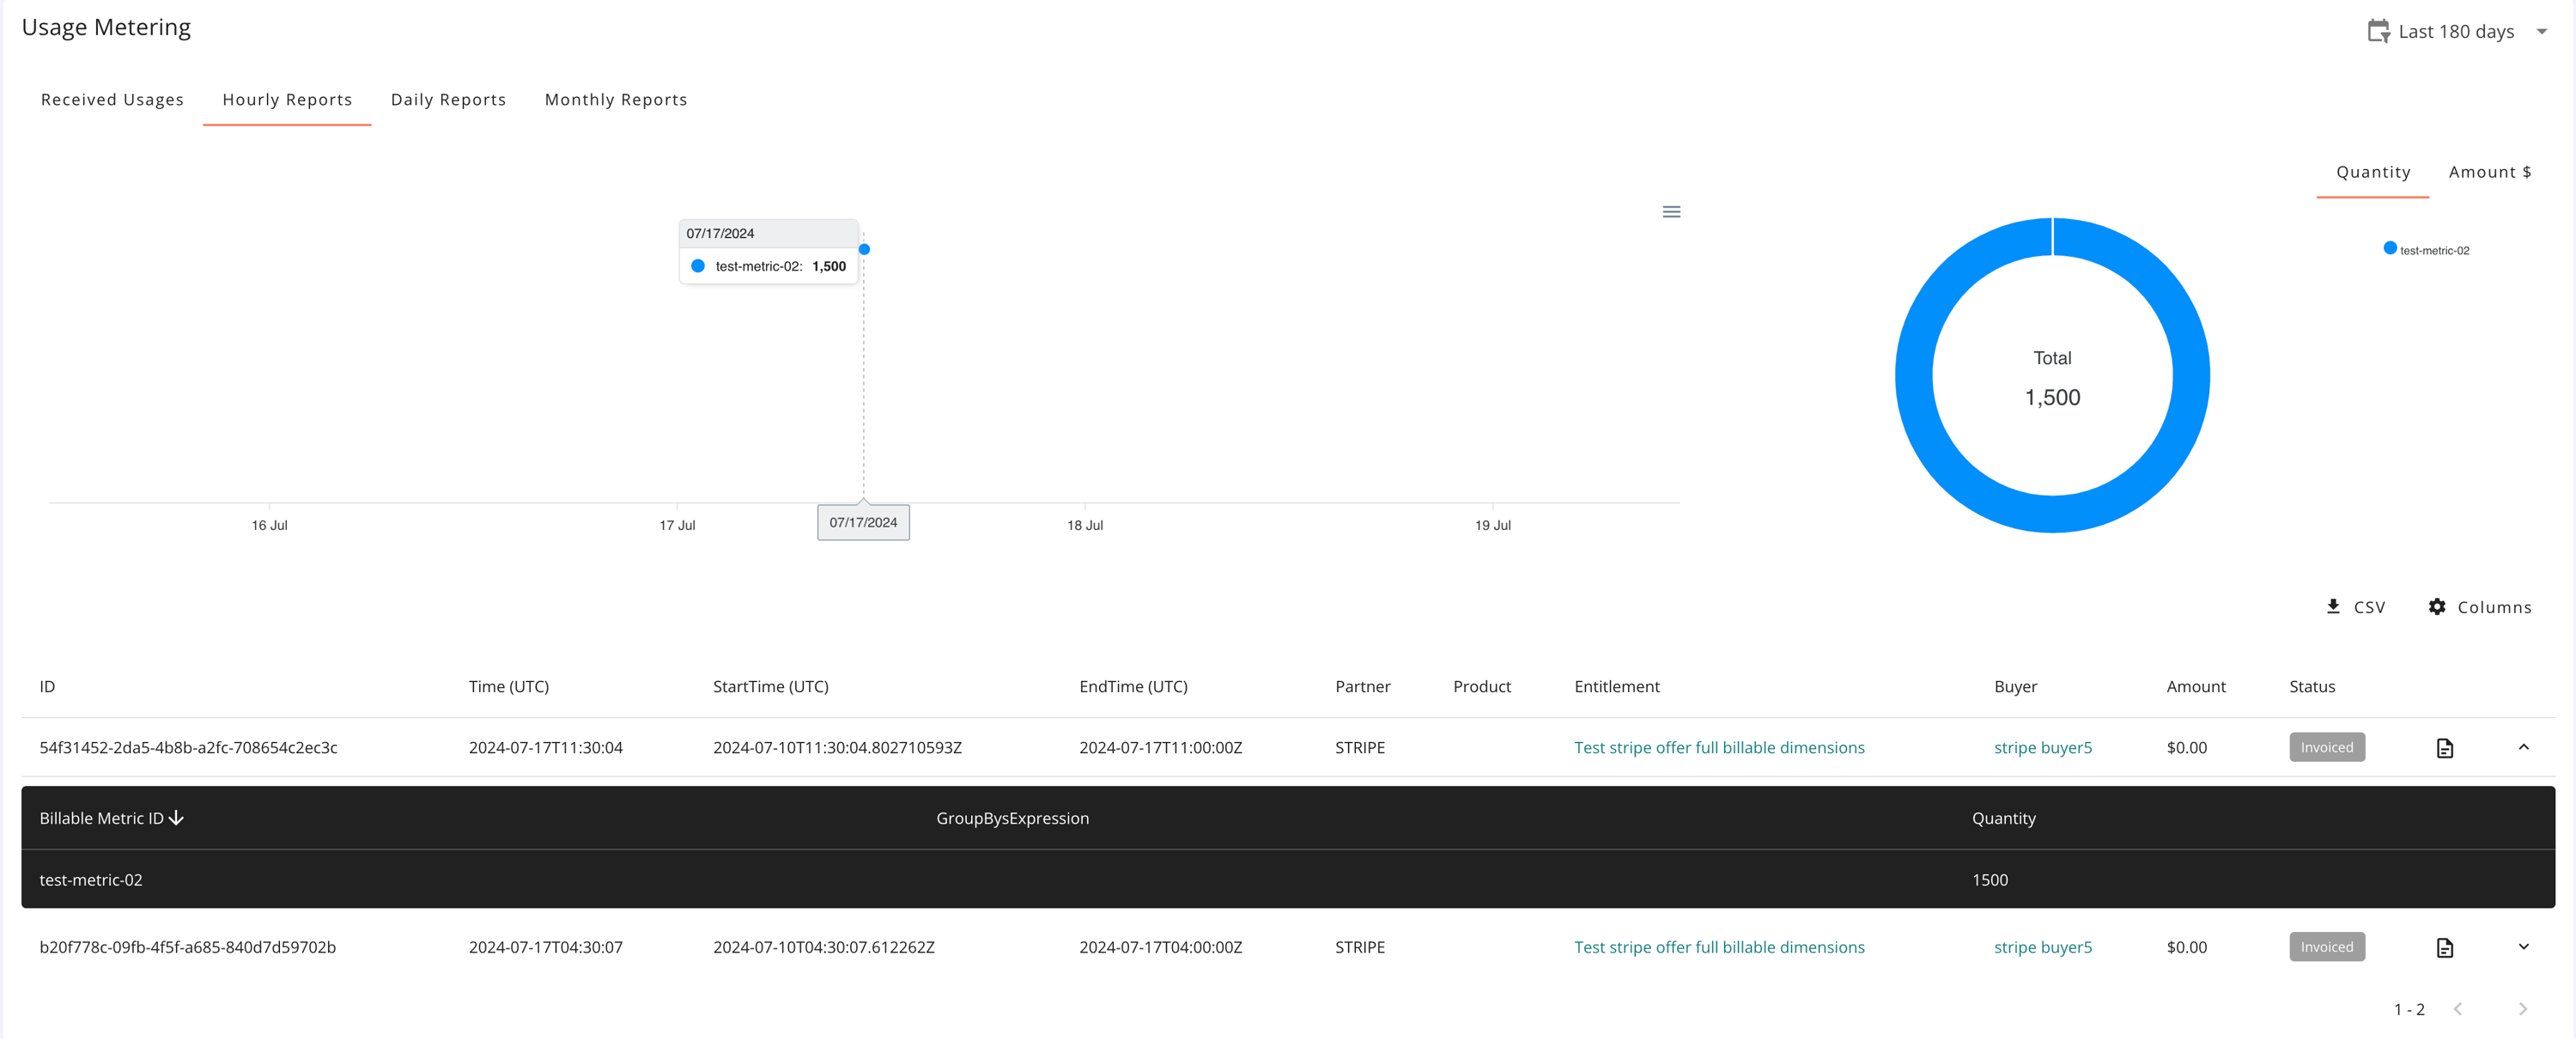The image size is (2576, 1053).
Task: Go to the next page of results
Action: [2522, 1009]
